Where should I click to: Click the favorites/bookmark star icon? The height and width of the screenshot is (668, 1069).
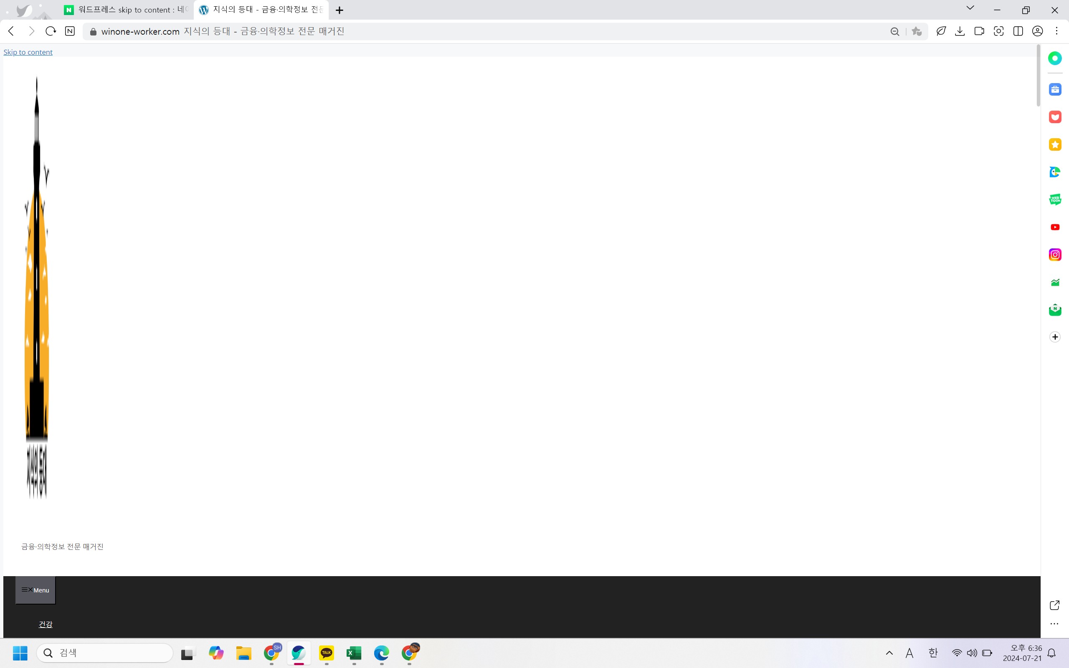click(x=917, y=31)
